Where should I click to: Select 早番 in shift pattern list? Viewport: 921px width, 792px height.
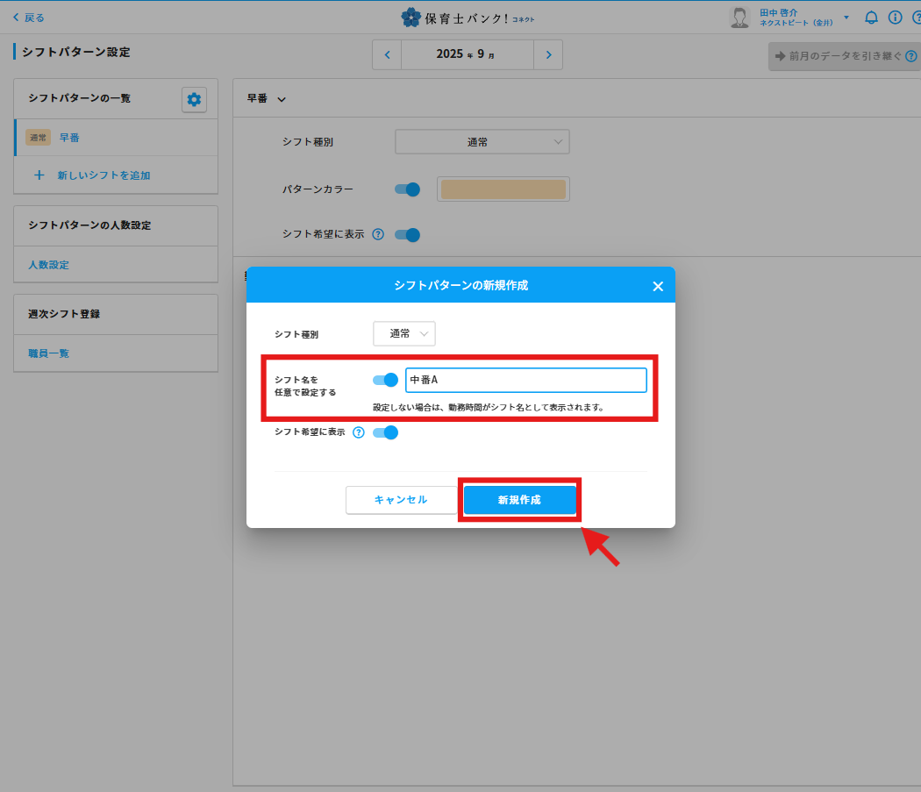pyautogui.click(x=70, y=138)
